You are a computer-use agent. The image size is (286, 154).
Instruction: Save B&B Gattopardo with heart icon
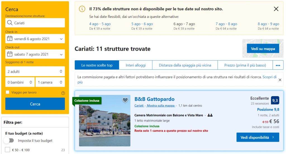click(x=125, y=100)
